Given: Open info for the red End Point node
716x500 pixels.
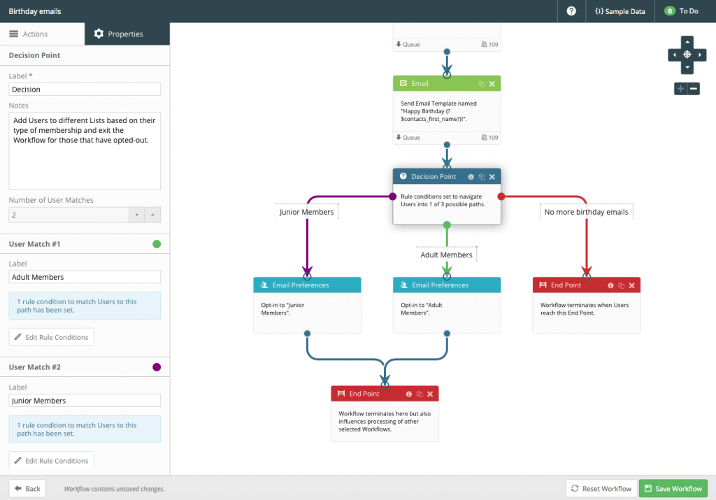Looking at the screenshot, I should click(x=610, y=285).
